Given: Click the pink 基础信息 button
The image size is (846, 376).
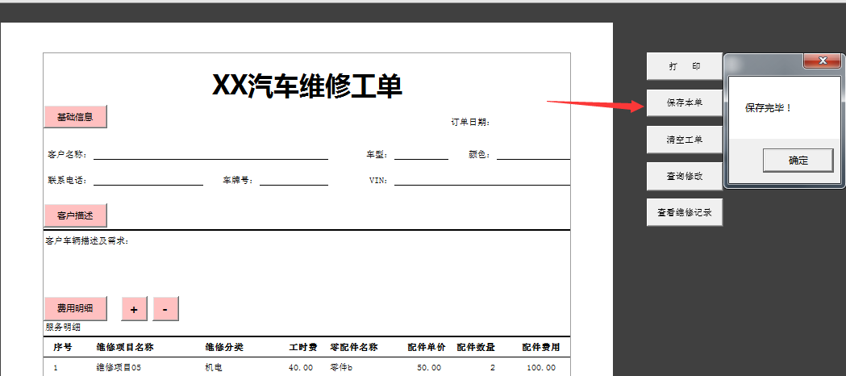Looking at the screenshot, I should 75,116.
